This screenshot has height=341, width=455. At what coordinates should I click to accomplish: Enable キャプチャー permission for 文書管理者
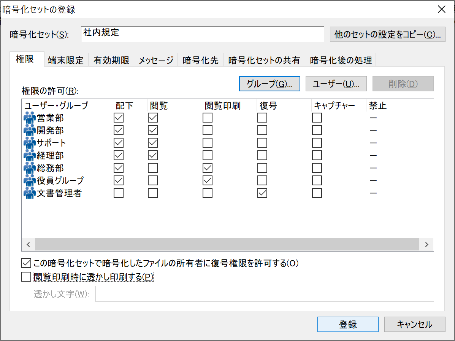coord(317,193)
